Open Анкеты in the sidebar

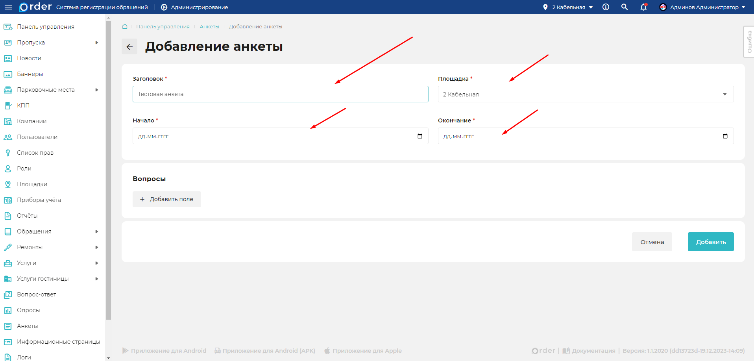(x=28, y=326)
